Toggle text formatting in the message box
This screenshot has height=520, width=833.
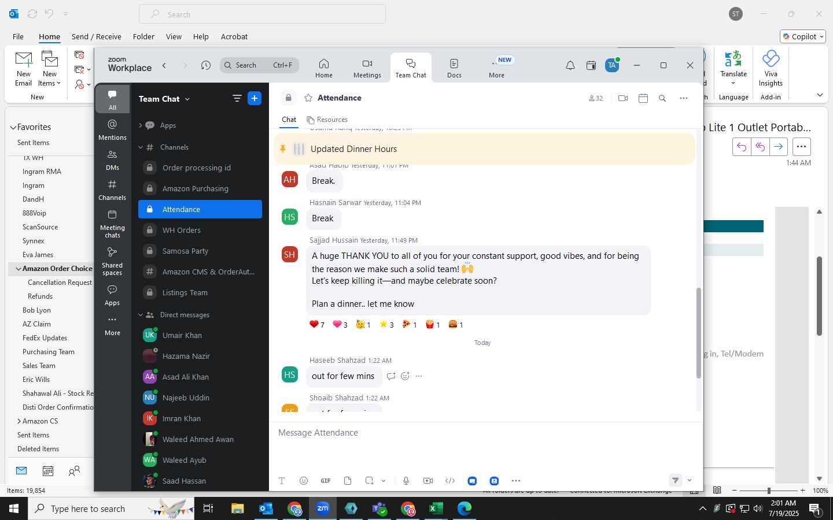coord(282,481)
